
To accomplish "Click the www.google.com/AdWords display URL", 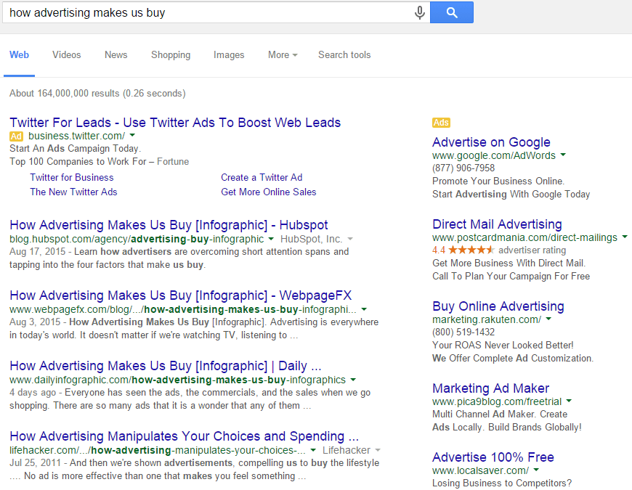I will tap(494, 155).
